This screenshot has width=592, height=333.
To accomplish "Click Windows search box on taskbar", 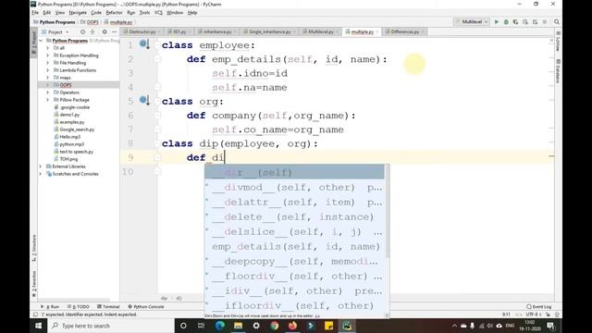I will point(111,326).
